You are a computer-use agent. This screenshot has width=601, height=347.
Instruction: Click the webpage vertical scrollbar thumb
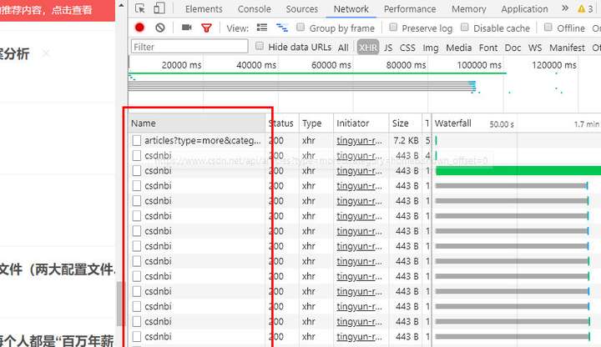[119, 304]
